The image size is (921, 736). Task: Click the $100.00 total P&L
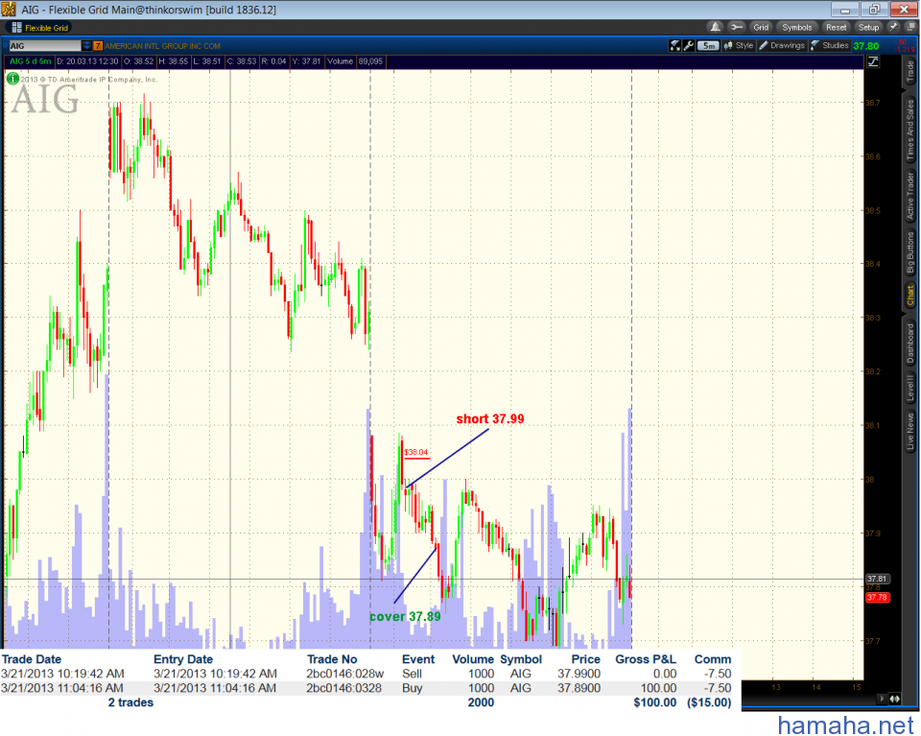pyautogui.click(x=654, y=702)
